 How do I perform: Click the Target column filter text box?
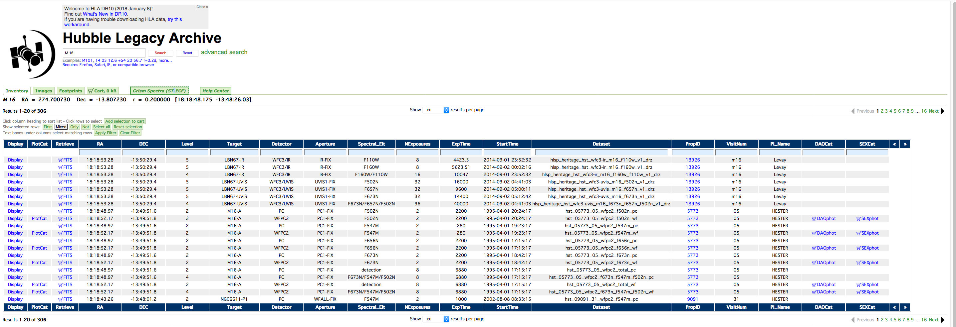pos(234,152)
